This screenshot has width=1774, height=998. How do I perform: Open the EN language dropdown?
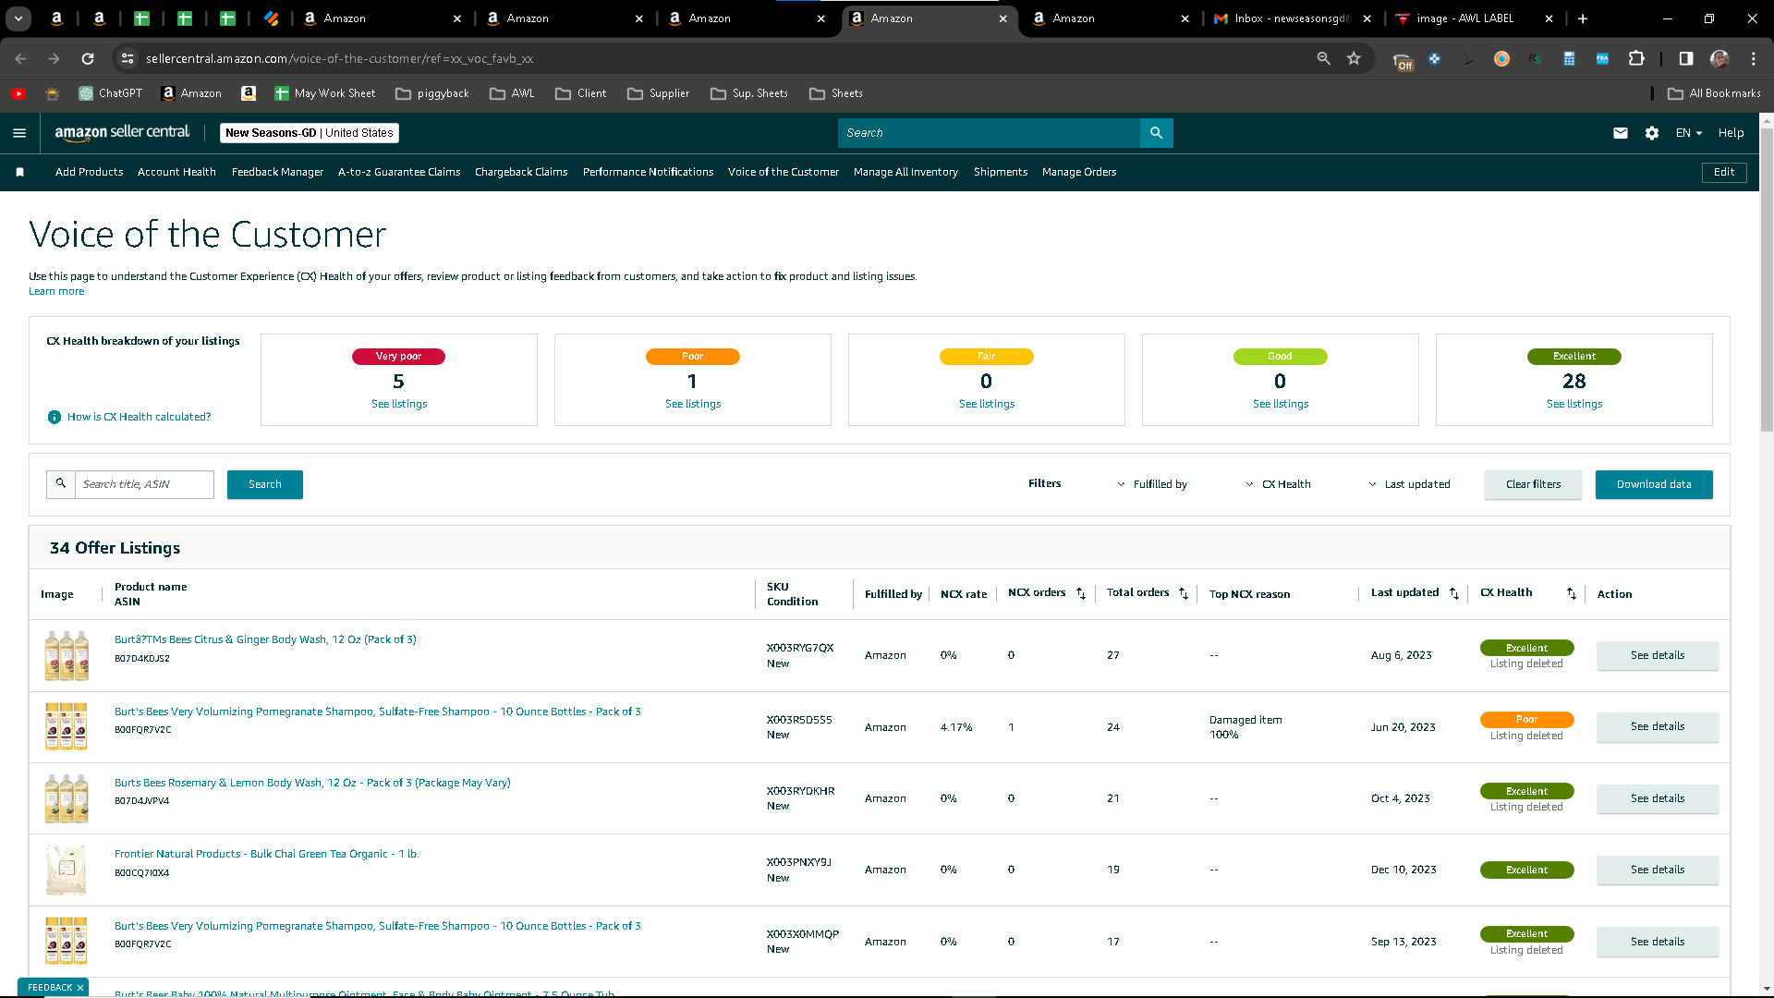(x=1689, y=133)
